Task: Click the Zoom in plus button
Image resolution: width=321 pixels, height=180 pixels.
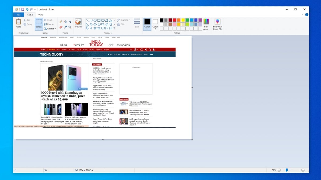Action: point(303,170)
